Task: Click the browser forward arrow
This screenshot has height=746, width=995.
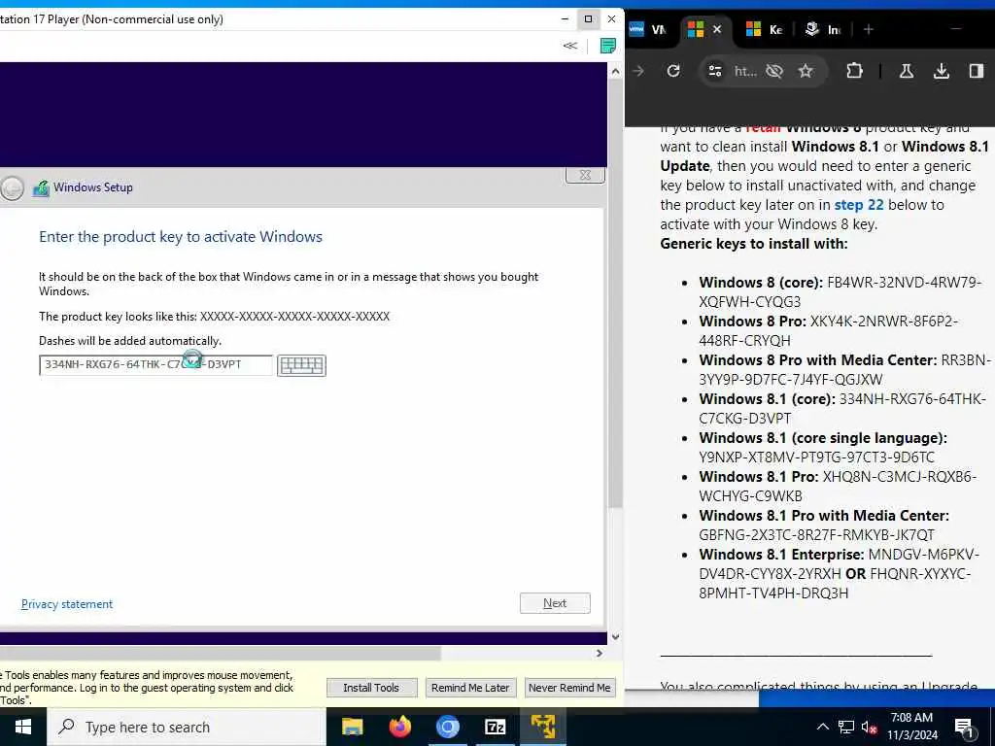Action: click(638, 71)
